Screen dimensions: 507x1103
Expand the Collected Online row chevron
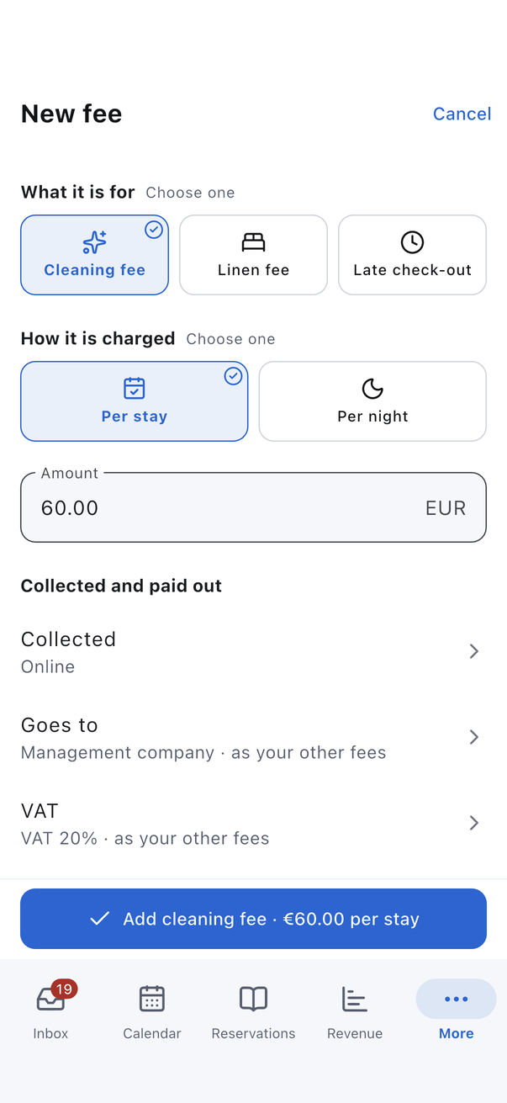[474, 651]
